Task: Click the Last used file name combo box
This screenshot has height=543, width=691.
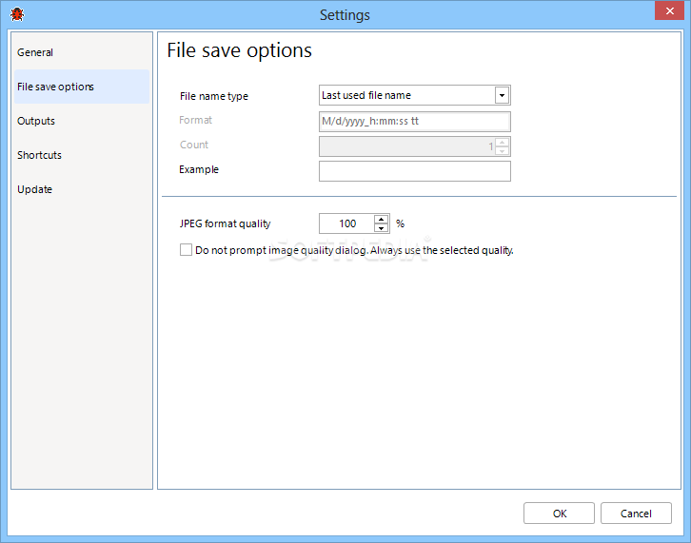Action: click(x=414, y=95)
